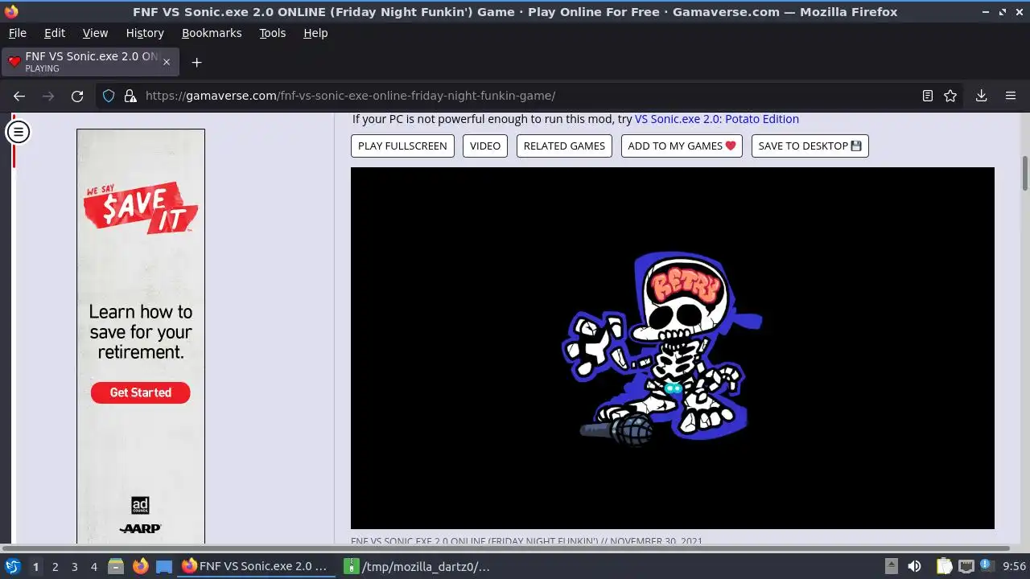Click the PLAY FULLSCREEN button
Screen dimensions: 1030x579
coord(402,146)
